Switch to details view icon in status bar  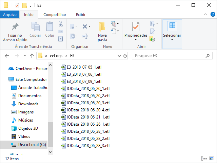click(x=204, y=158)
